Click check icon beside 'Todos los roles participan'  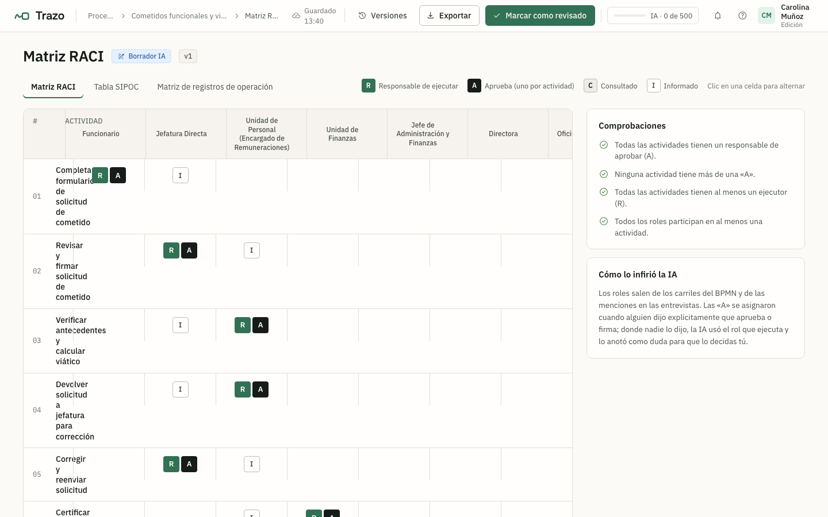(x=604, y=221)
